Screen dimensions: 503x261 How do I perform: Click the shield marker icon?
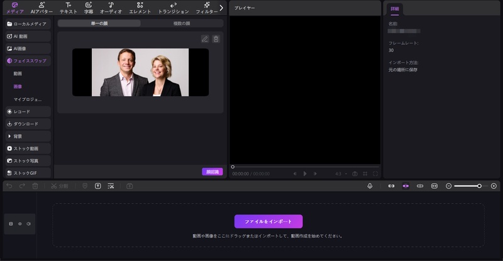pos(85,186)
